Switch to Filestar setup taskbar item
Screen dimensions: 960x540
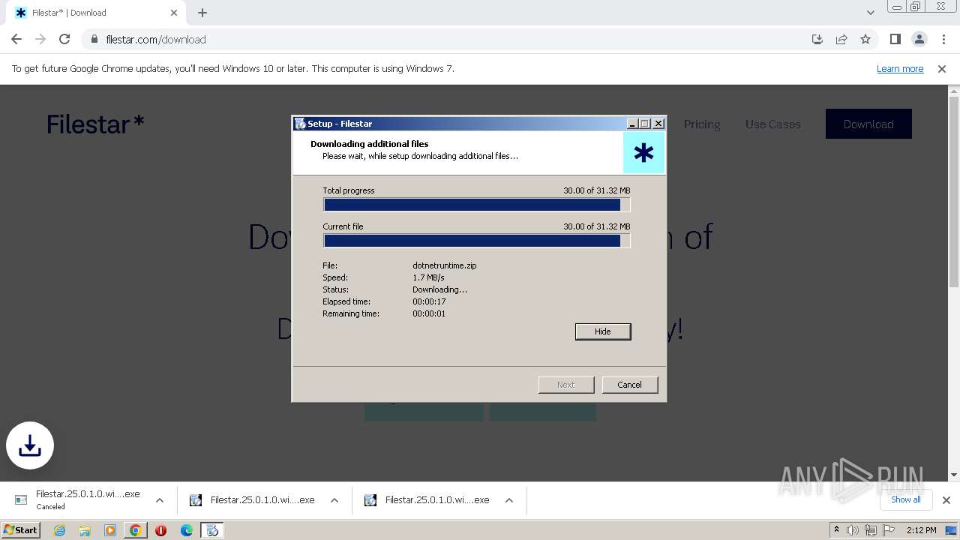pyautogui.click(x=212, y=530)
